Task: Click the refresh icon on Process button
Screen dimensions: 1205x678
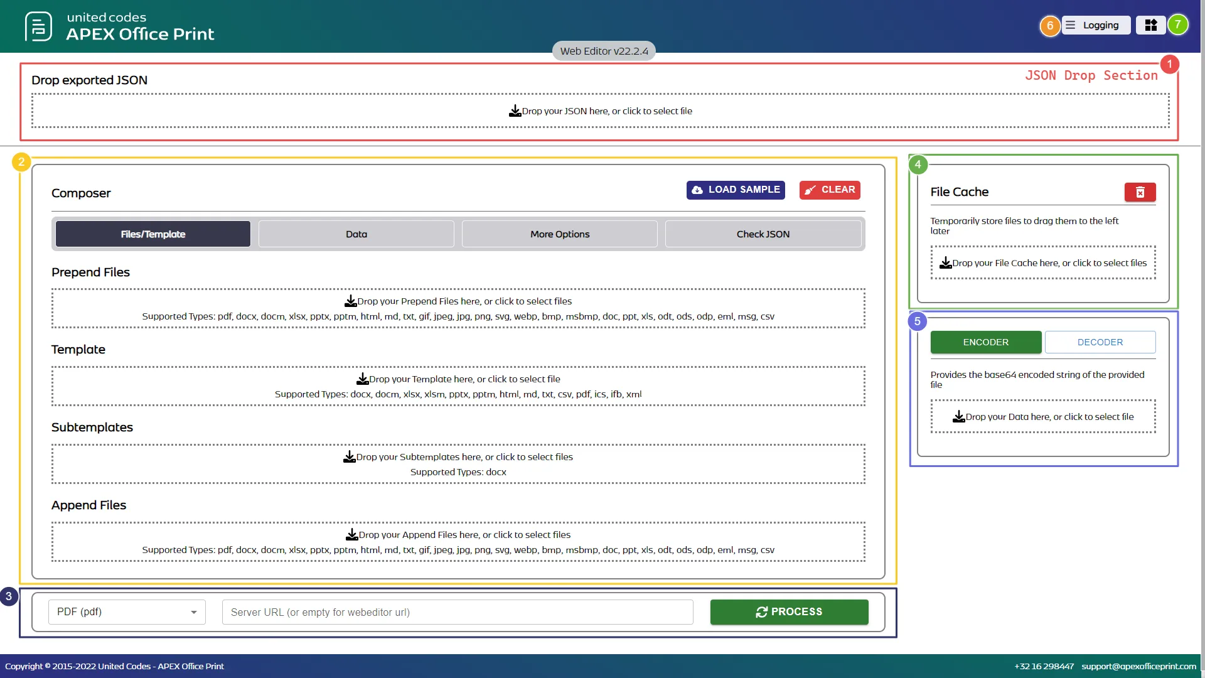Action: click(761, 612)
